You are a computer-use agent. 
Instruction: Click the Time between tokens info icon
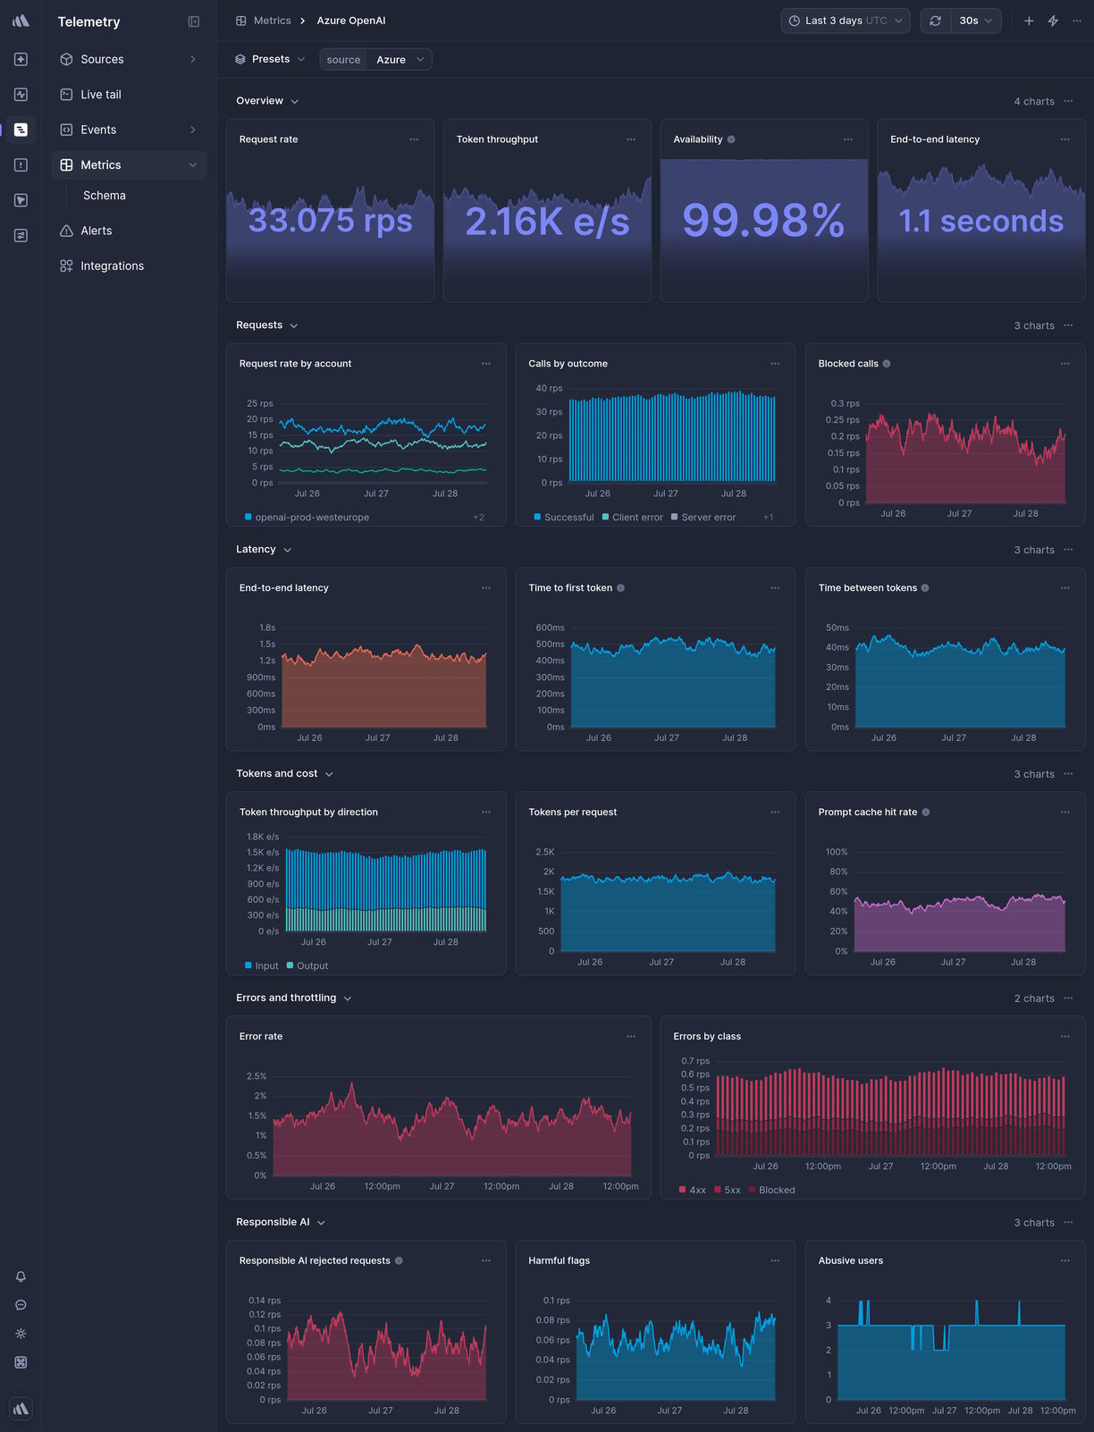coord(925,588)
